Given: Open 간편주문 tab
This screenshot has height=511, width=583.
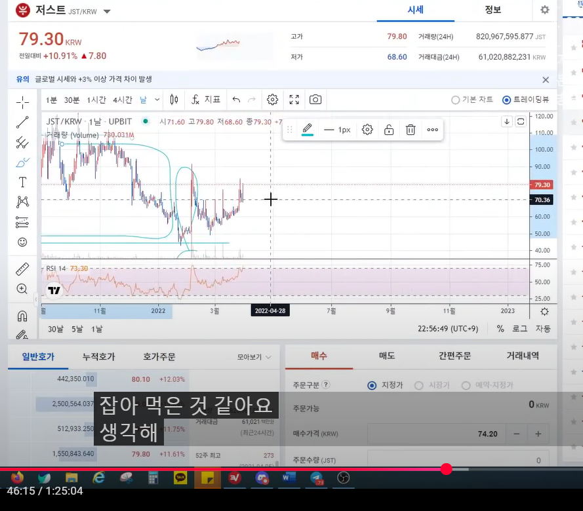Looking at the screenshot, I should (x=454, y=356).
